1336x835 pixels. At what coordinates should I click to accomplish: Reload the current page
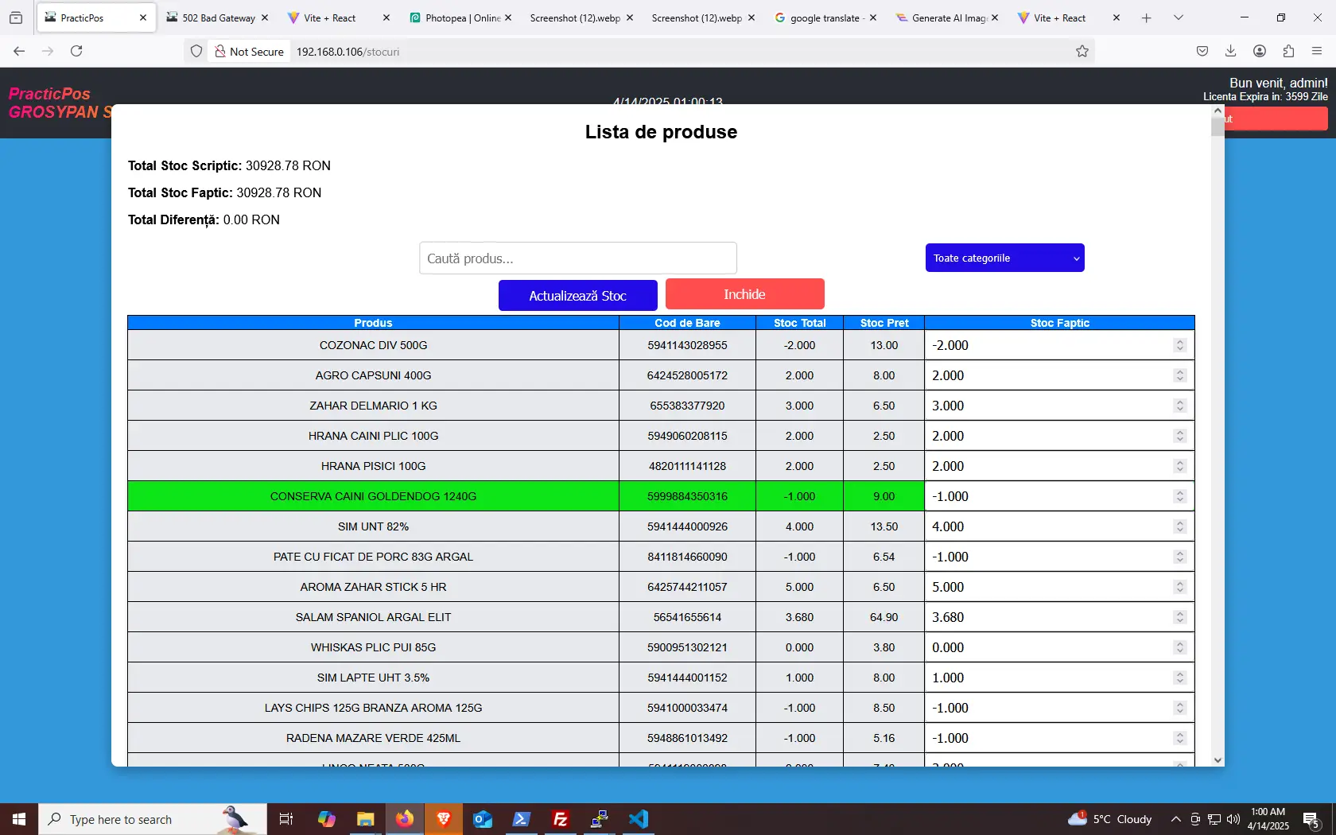[76, 51]
